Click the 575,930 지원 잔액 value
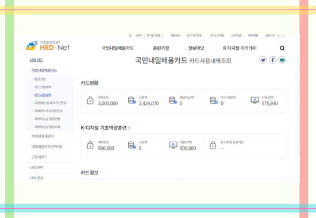The width and height of the screenshot is (316, 218). coord(269,103)
